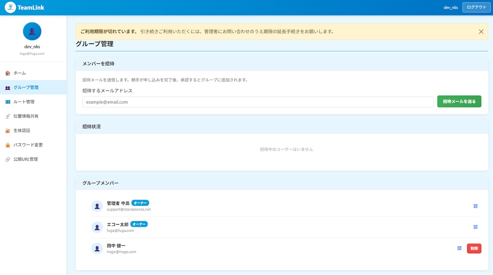Viewport: 493px width, 275px height.
Task: Click member name 管理者 中島
Action: (x=118, y=203)
